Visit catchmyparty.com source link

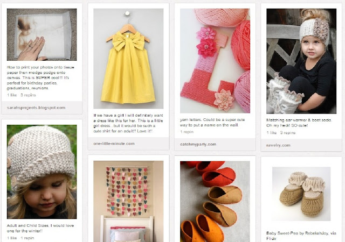pyautogui.click(x=198, y=144)
